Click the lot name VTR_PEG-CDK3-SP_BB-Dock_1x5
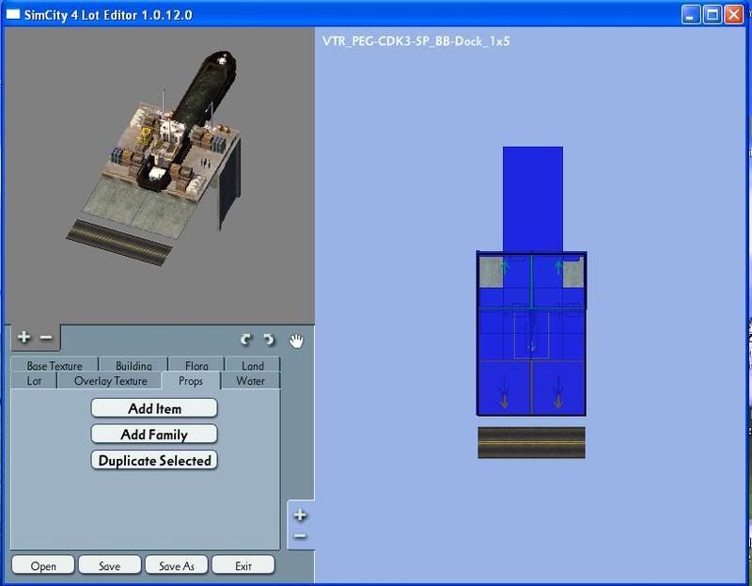Screen dimensions: 752x586 (415, 41)
